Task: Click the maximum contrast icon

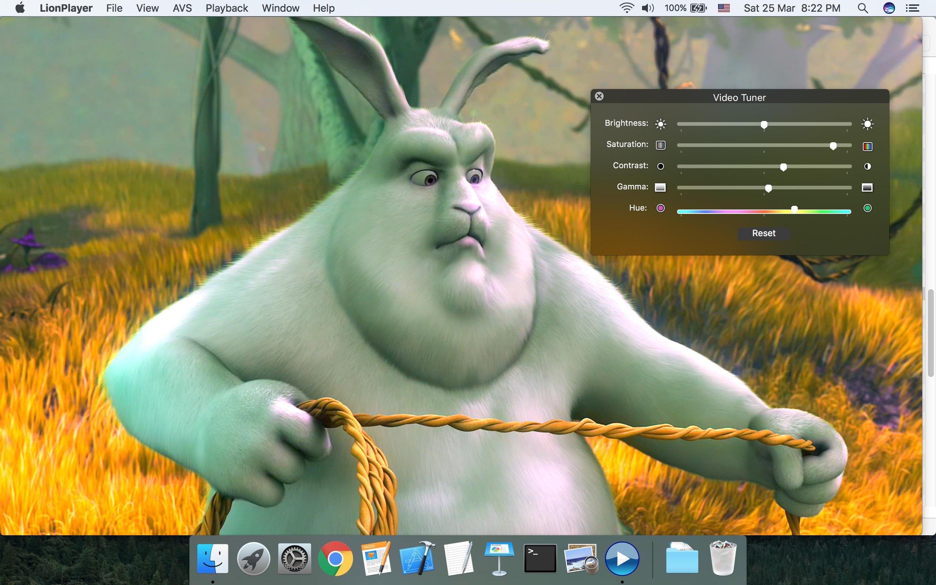Action: (x=867, y=166)
